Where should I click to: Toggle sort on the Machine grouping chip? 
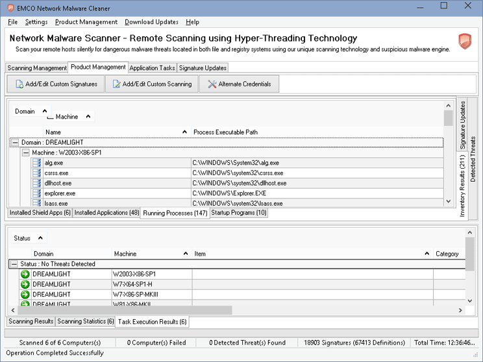pyautogui.click(x=73, y=116)
